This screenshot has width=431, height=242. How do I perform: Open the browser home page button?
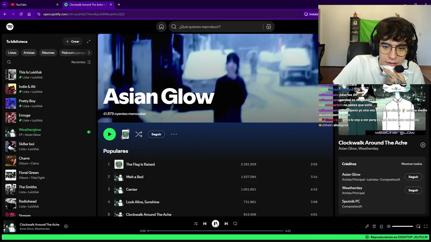point(29,14)
